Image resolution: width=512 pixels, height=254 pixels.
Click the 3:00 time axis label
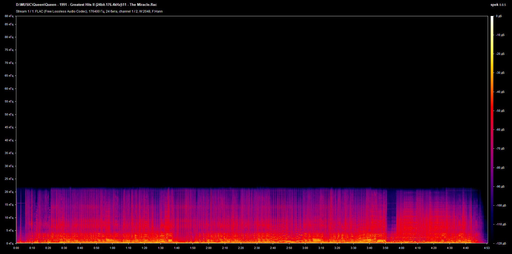[x=305, y=248]
